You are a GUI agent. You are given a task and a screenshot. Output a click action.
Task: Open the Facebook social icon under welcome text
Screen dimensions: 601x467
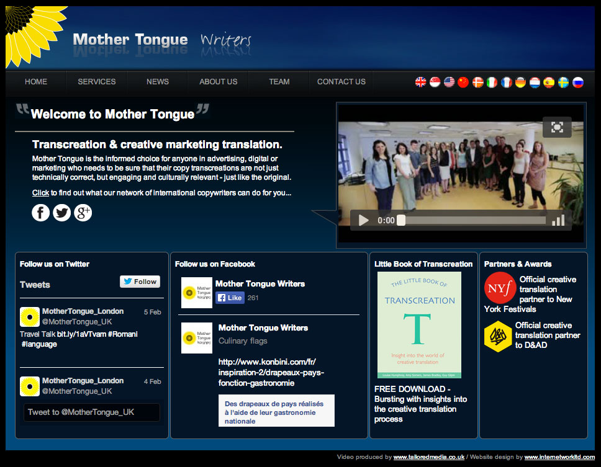point(40,213)
